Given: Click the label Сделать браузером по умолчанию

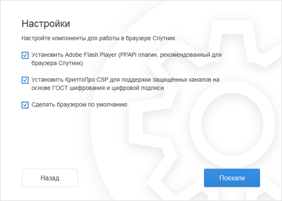Looking at the screenshot, I should (x=80, y=105).
